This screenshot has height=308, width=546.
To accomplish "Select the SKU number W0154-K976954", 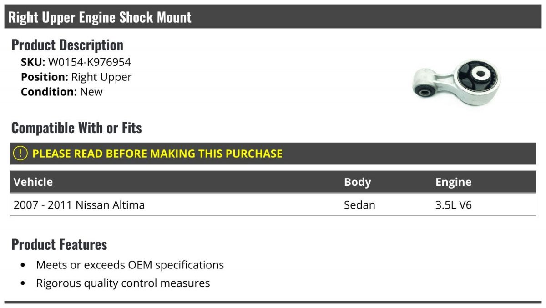I will pos(90,62).
